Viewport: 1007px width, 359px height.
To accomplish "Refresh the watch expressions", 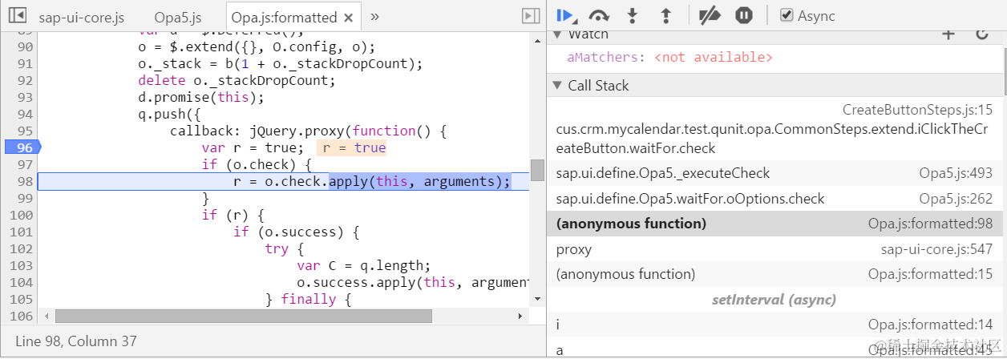I will pyautogui.click(x=982, y=34).
